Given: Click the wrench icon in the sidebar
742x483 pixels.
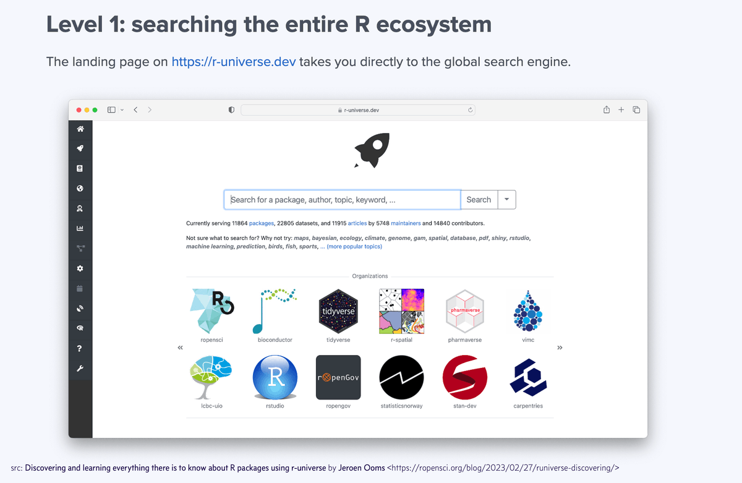Looking at the screenshot, I should pos(80,369).
